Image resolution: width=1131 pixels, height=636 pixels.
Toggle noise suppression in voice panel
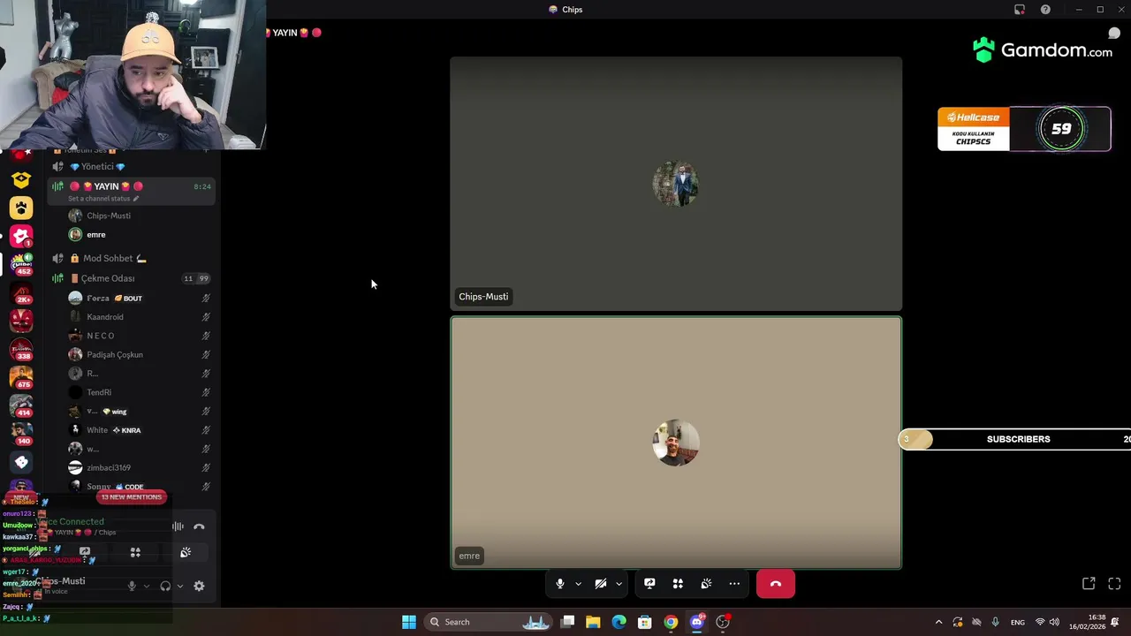178,526
